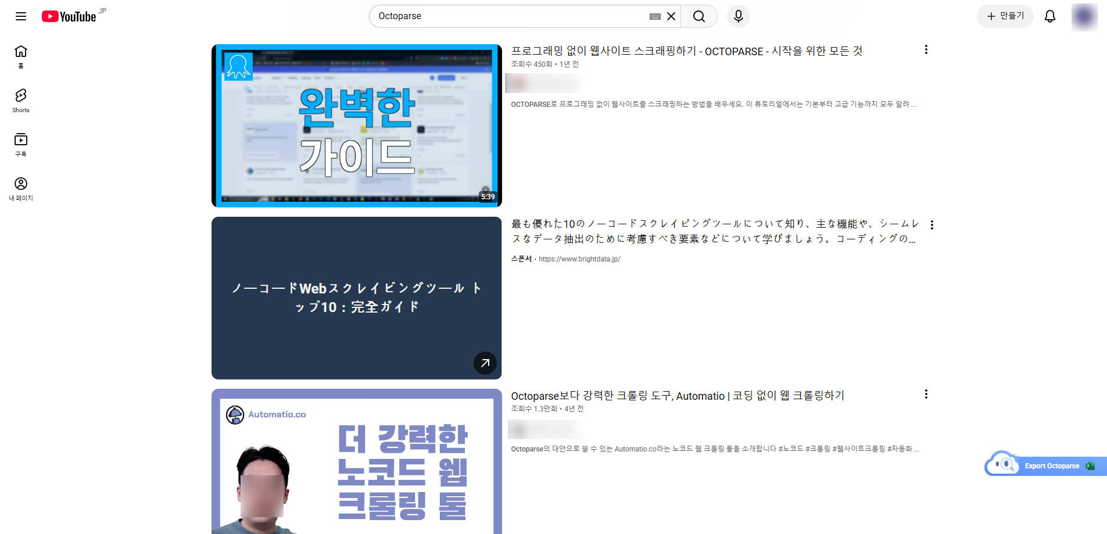Start voice search with microphone

click(x=739, y=16)
